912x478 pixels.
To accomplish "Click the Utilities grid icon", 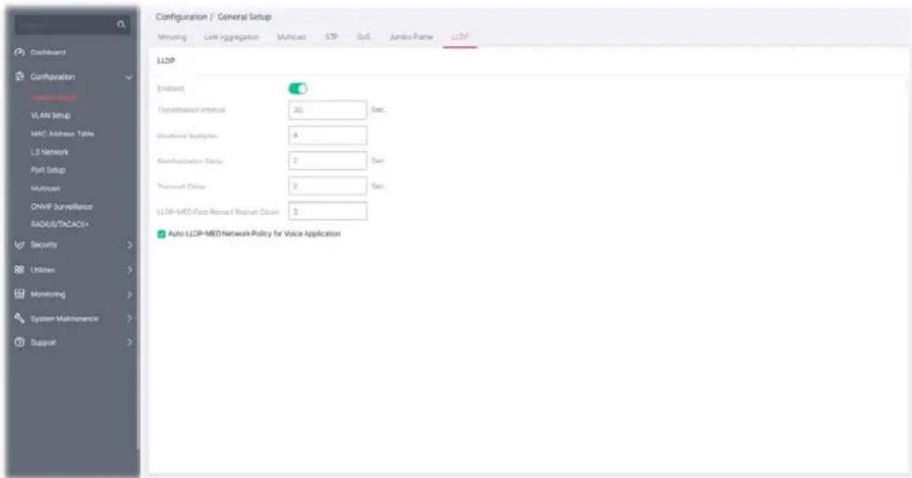I will point(19,270).
